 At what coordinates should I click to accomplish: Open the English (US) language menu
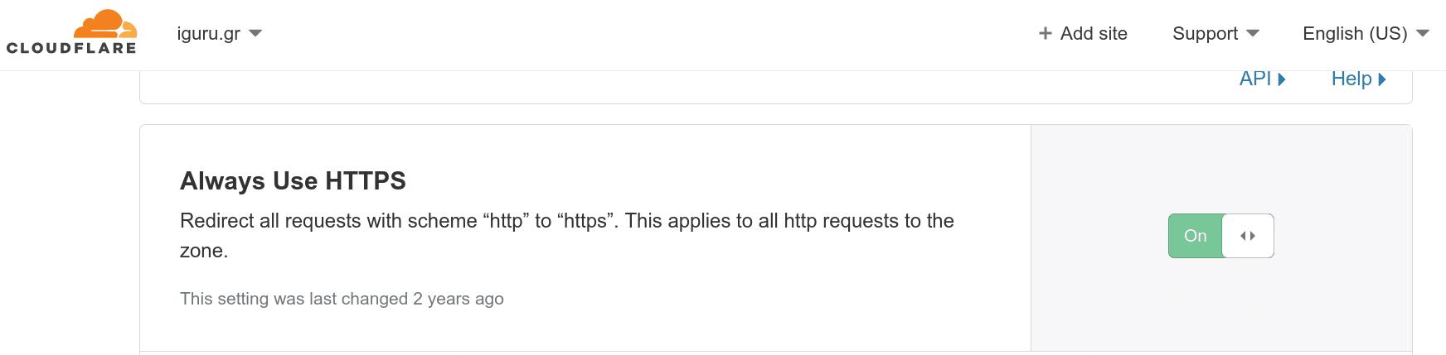click(x=1366, y=33)
